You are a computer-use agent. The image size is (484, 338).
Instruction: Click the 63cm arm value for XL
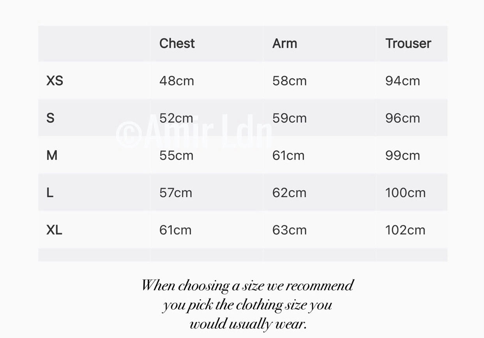[x=290, y=230]
